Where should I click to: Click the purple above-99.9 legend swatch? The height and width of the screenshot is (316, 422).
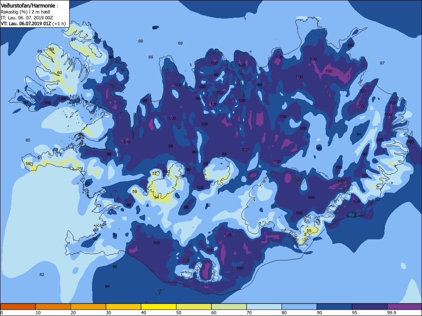tap(405, 307)
